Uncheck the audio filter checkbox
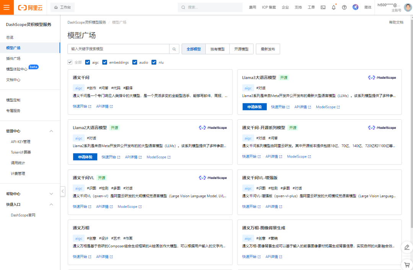 [x=135, y=62]
